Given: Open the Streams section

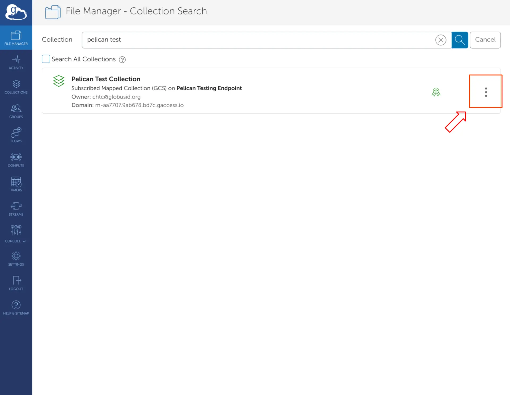Looking at the screenshot, I should coord(16,209).
